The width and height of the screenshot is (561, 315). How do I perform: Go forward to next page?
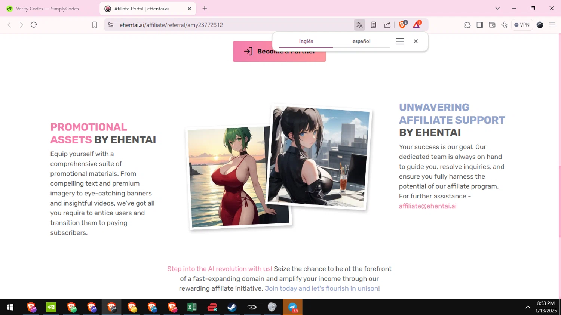21,25
